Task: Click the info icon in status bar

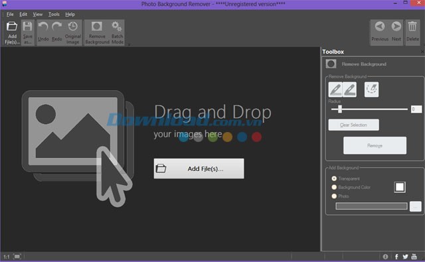Action: pos(385,256)
